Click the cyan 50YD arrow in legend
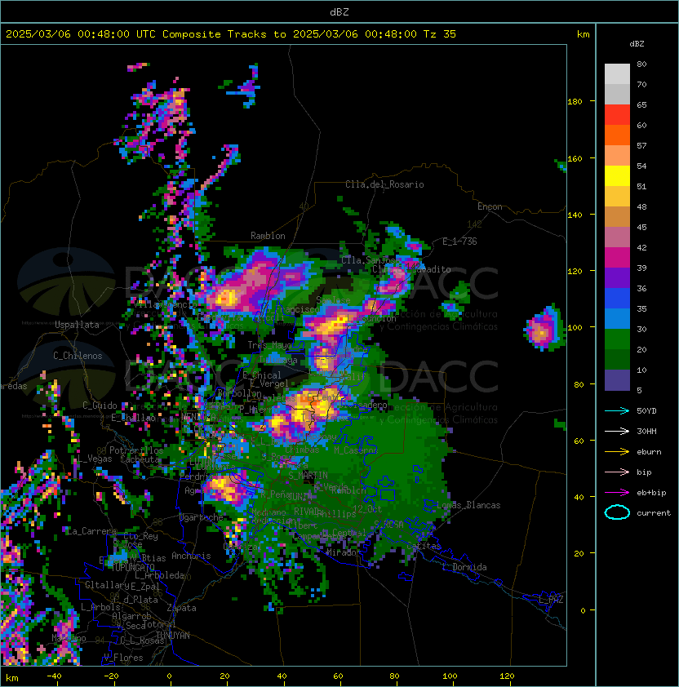 pyautogui.click(x=617, y=411)
